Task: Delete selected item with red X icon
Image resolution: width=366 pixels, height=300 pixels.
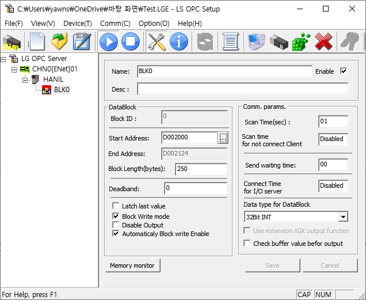Action: (323, 42)
